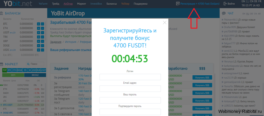The width and height of the screenshot is (264, 116).
Task: Focus the Подтвердите пароль input field
Action: click(130, 112)
